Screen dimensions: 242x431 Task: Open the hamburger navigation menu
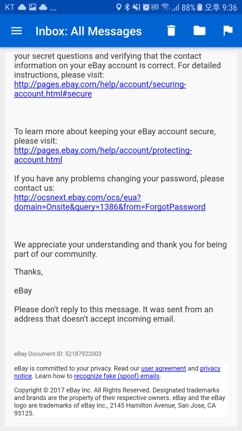click(x=16, y=31)
